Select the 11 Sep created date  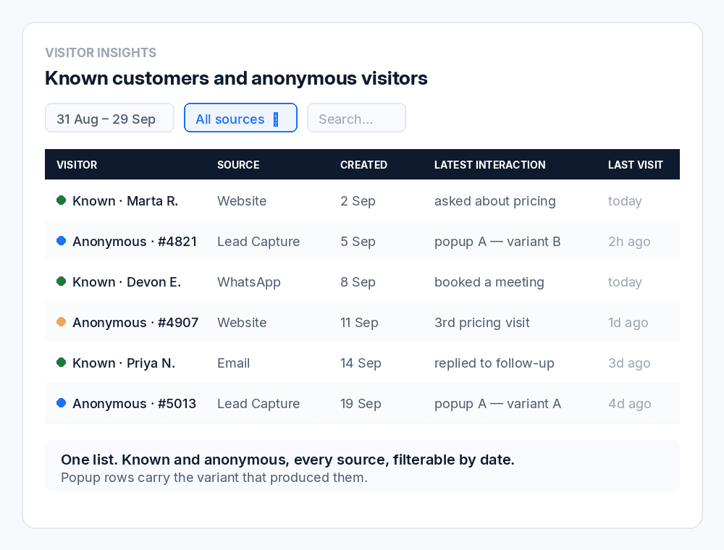[x=359, y=323]
